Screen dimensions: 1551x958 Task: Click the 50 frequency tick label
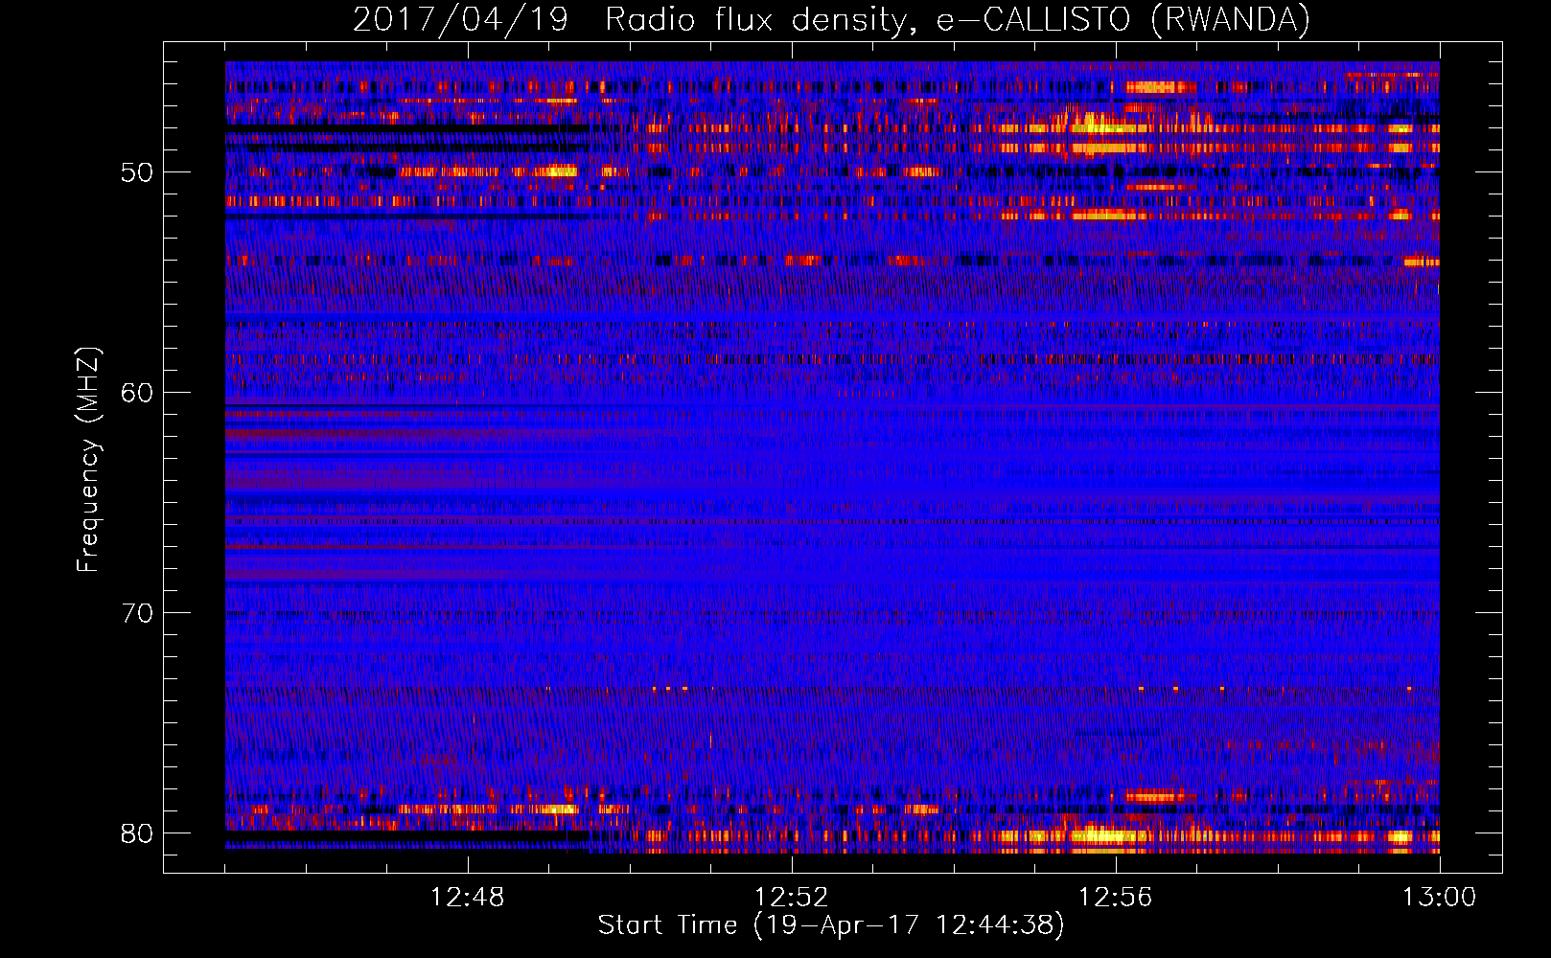click(137, 172)
